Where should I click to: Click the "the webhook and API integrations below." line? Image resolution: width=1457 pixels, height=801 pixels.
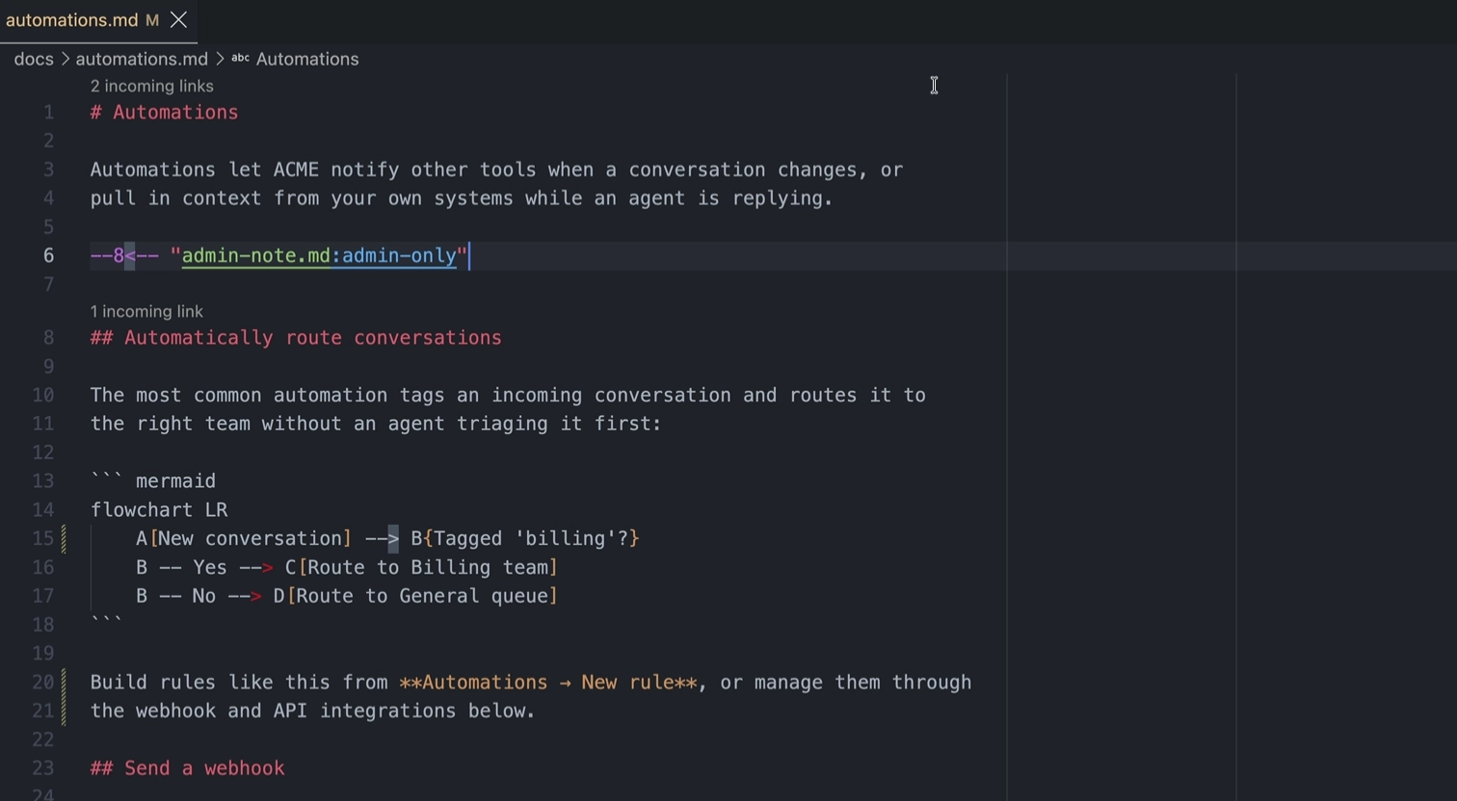pyautogui.click(x=312, y=711)
